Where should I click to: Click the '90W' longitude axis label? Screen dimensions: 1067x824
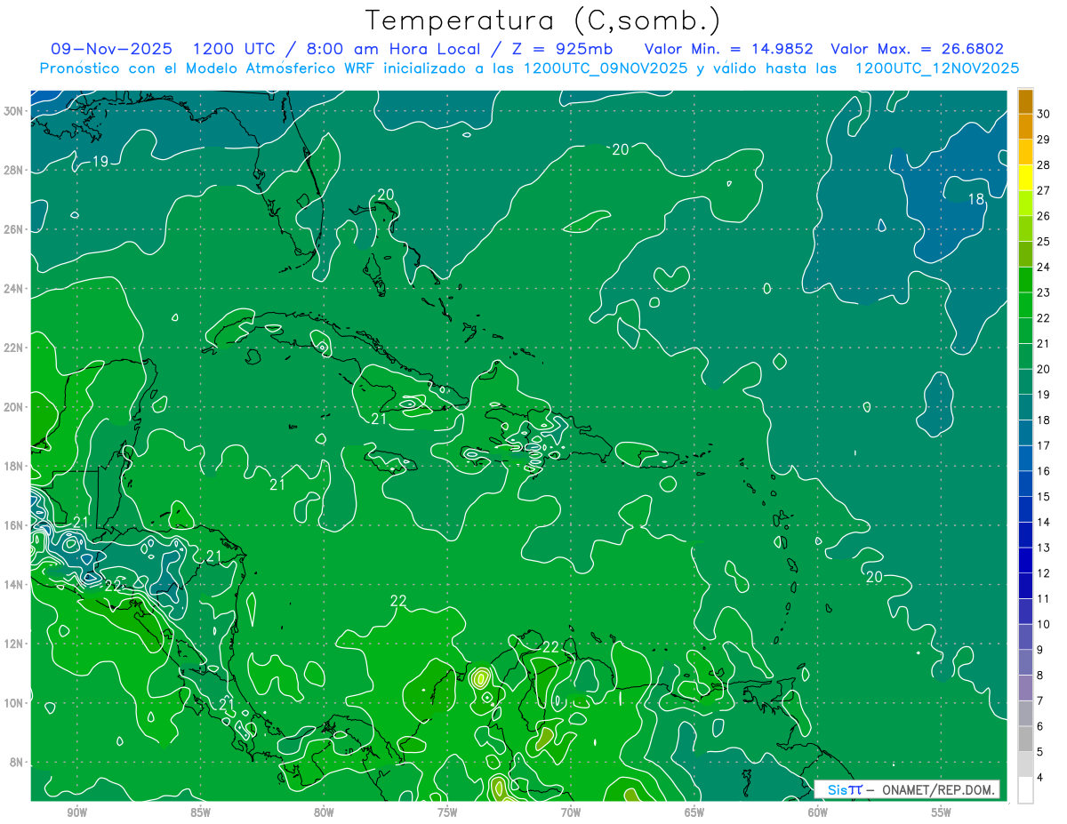coord(77,812)
